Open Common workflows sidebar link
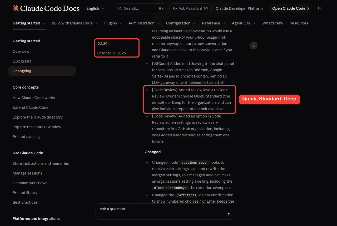 [30, 183]
